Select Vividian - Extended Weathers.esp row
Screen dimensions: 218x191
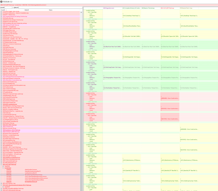pyautogui.click(x=40, y=151)
